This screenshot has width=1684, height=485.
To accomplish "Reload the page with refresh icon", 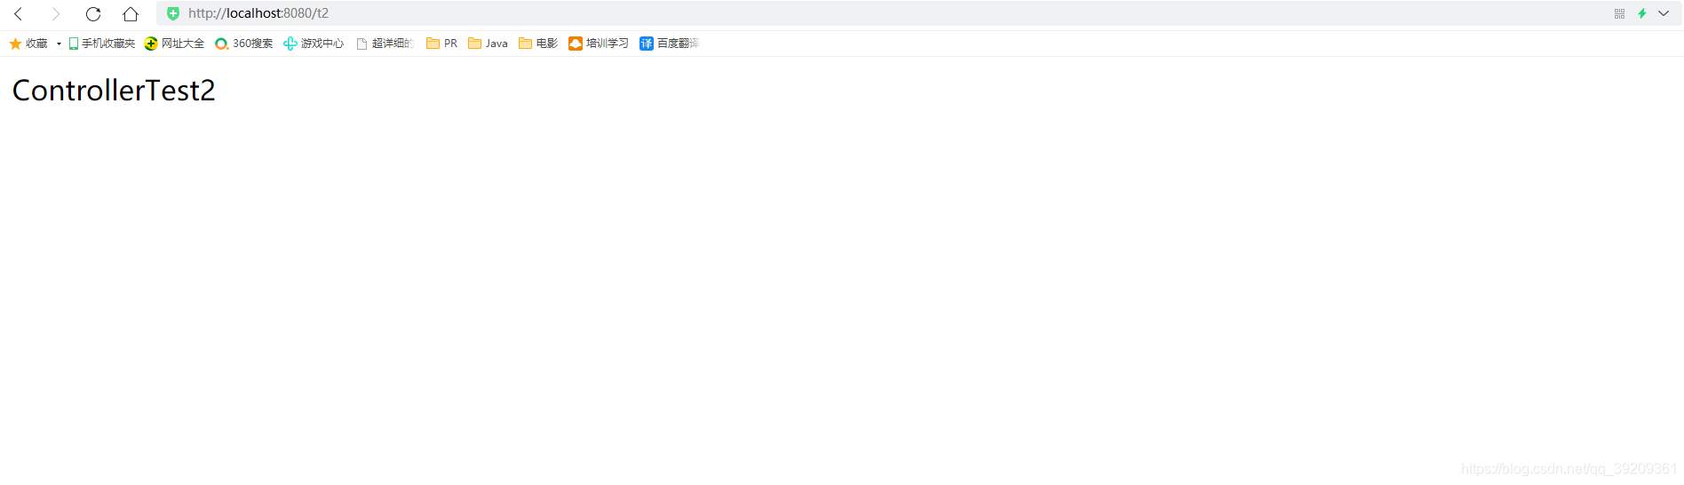I will [93, 13].
